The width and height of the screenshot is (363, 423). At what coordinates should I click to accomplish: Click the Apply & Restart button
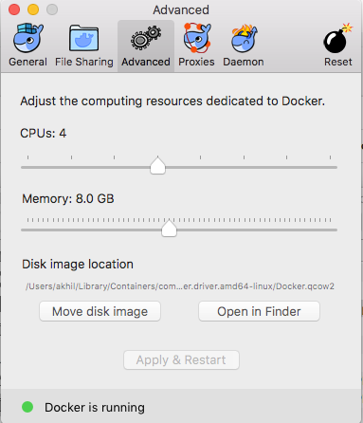coord(181,359)
